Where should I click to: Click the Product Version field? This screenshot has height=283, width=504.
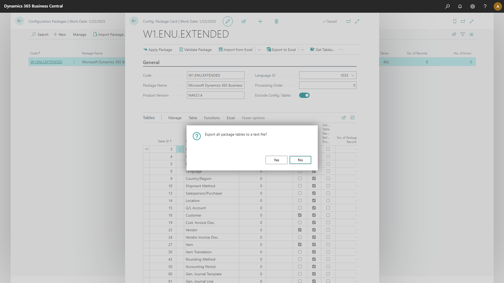pyautogui.click(x=216, y=95)
